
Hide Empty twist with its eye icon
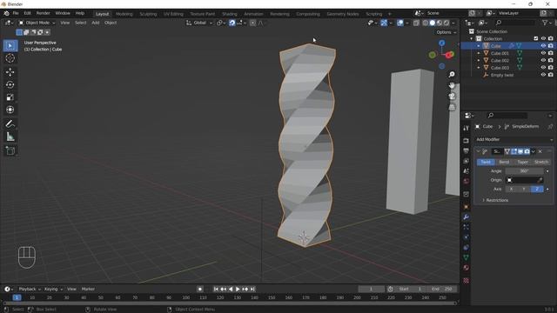543,75
